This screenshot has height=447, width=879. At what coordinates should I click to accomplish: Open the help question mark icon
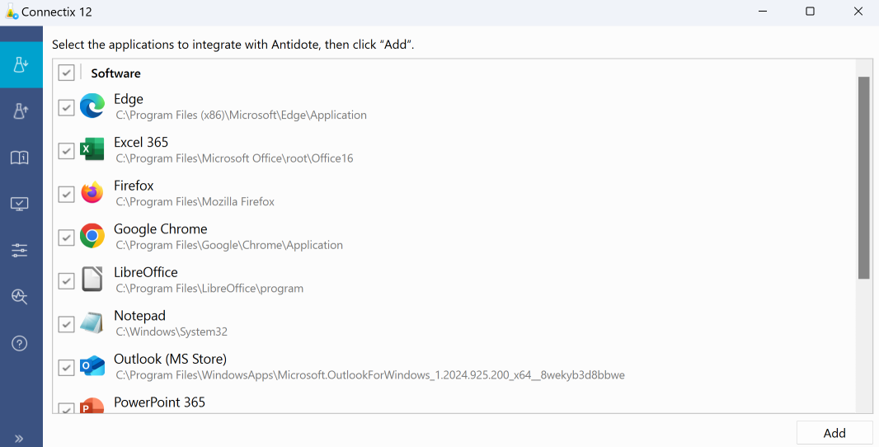point(21,343)
